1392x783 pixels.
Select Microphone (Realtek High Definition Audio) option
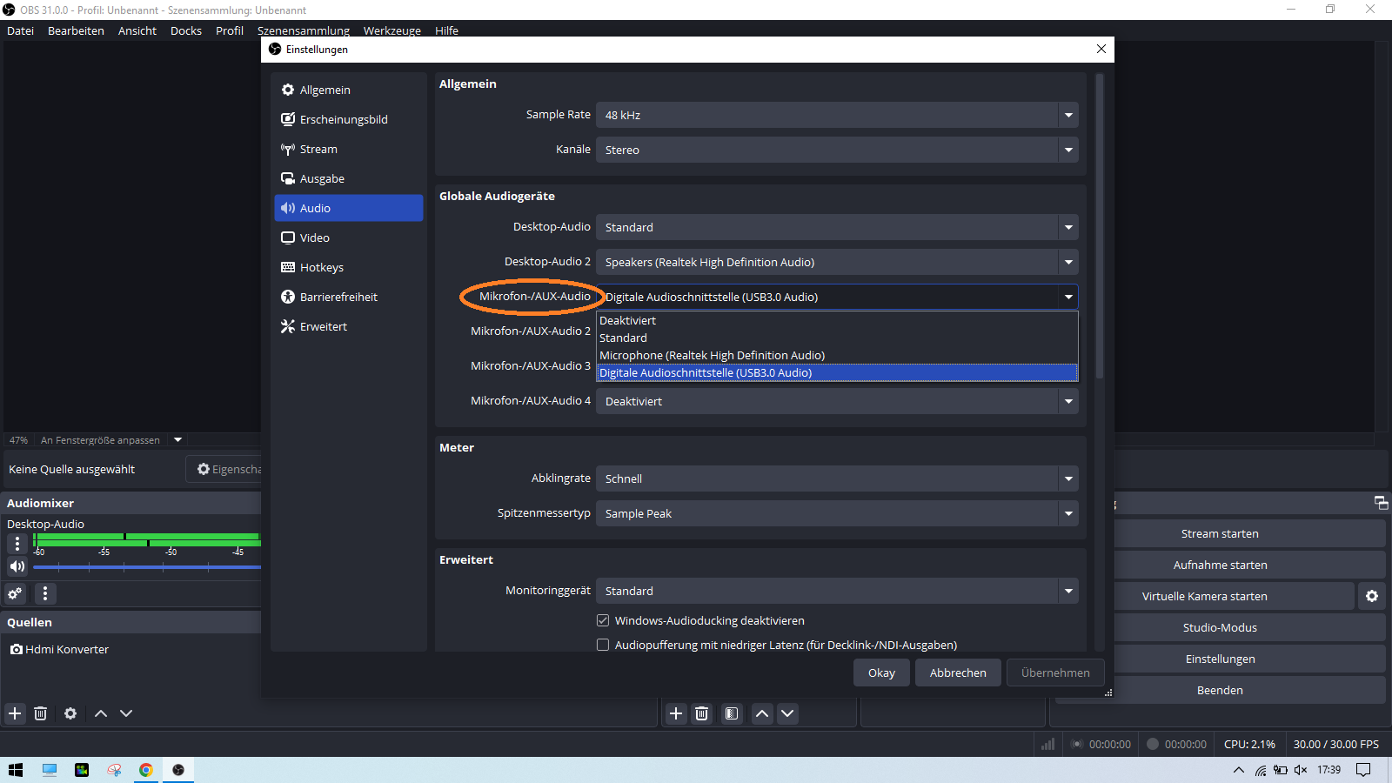(x=837, y=355)
